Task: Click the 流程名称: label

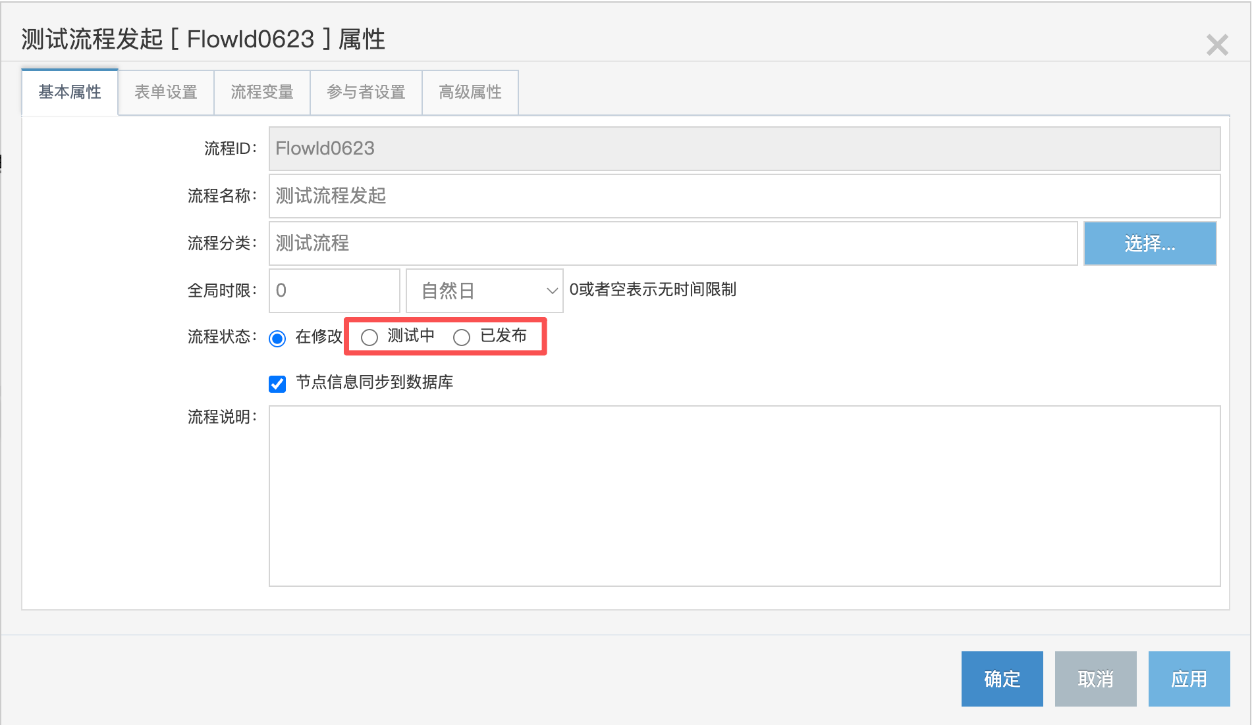Action: point(222,196)
